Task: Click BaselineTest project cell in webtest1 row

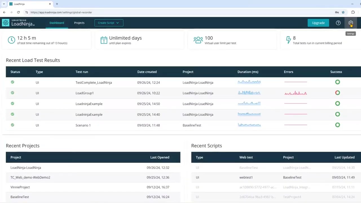Action: tap(292, 177)
